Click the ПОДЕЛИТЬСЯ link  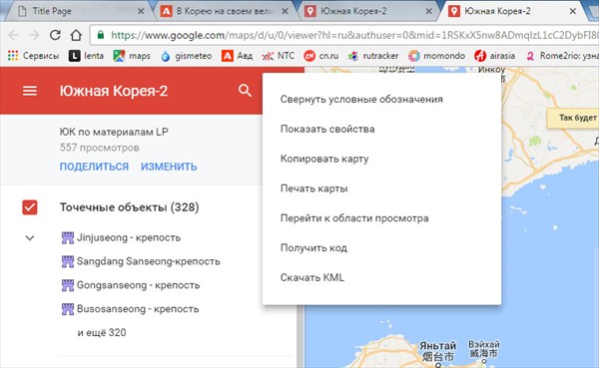point(94,167)
